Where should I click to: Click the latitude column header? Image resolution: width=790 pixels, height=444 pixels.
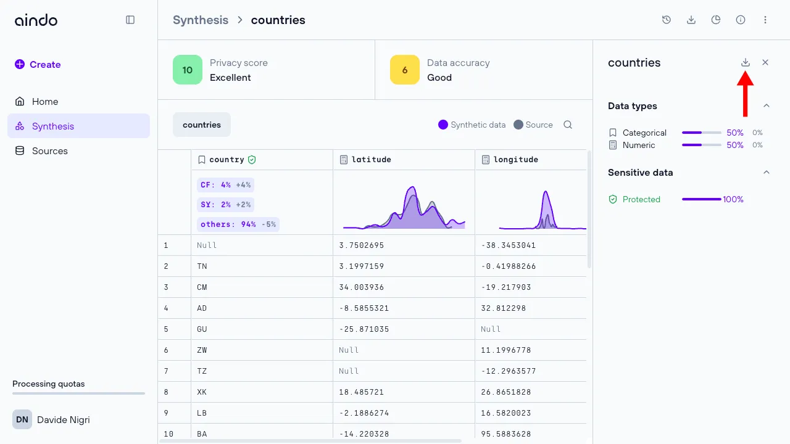404,159
